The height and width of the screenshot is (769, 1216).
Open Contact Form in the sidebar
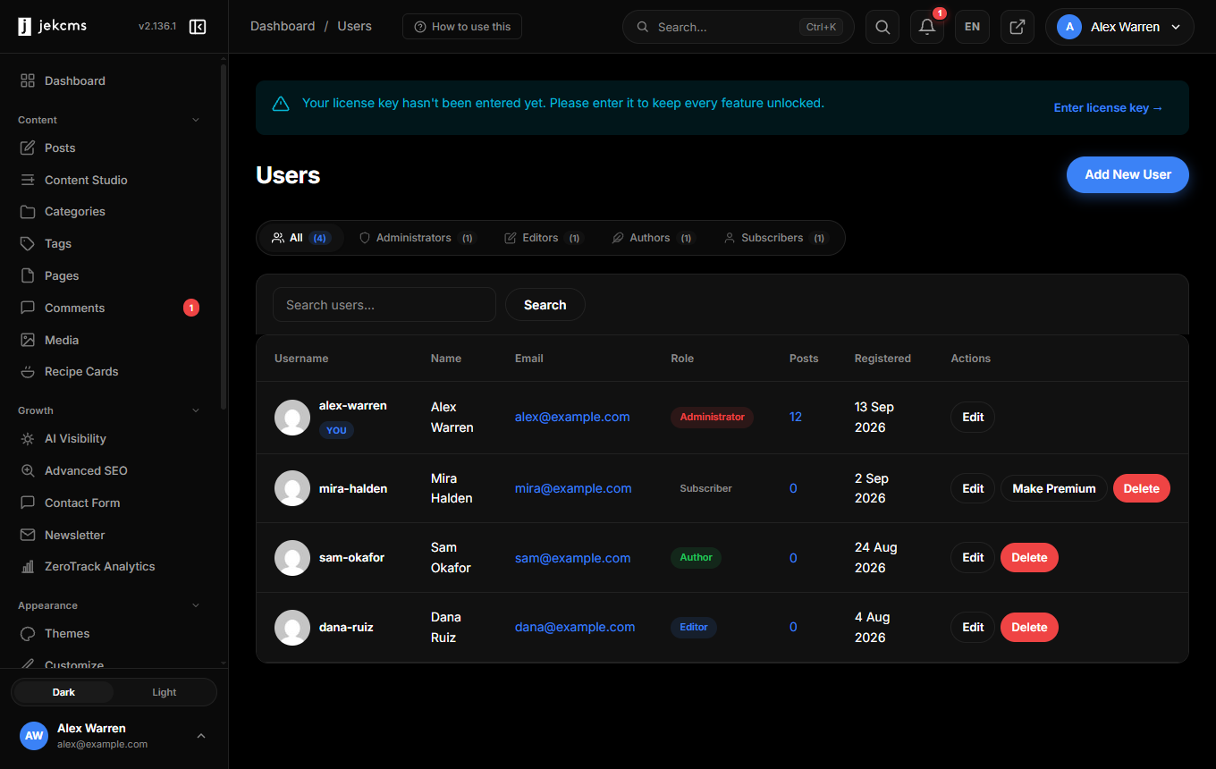tap(114, 503)
